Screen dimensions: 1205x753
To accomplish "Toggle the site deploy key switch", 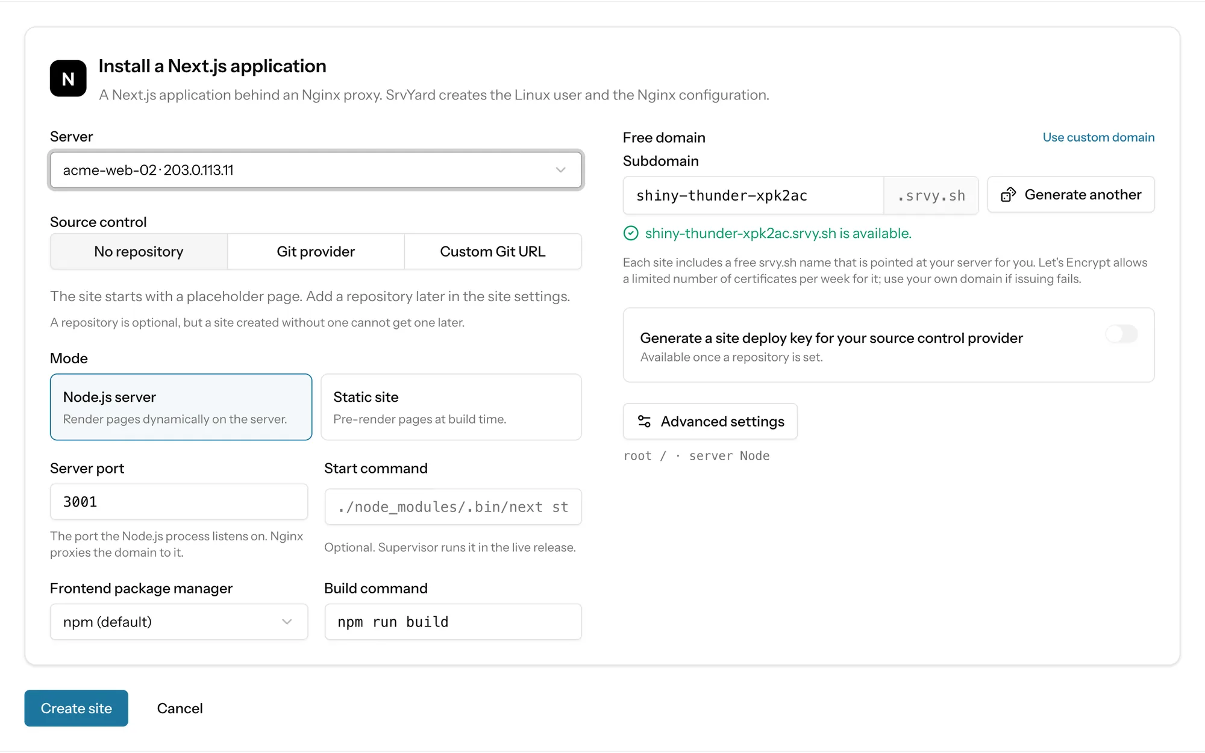I will (x=1121, y=334).
